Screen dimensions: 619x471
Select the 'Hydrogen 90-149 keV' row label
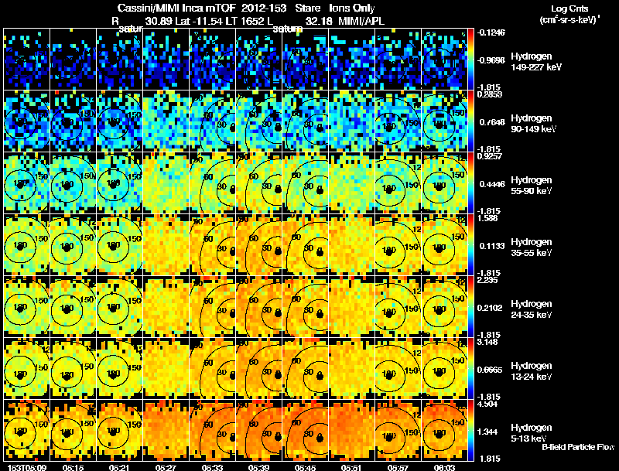click(x=533, y=124)
